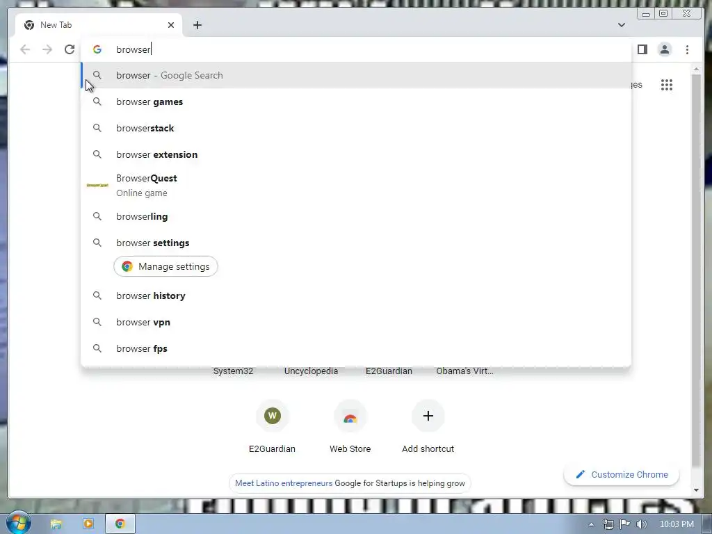The image size is (712, 534).
Task: Open the Google apps grid
Action: coord(667,85)
